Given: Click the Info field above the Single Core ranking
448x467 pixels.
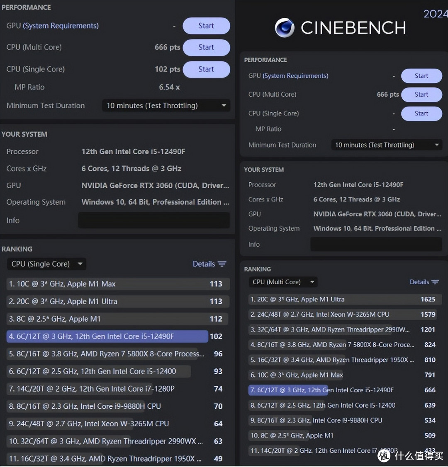Looking at the screenshot, I should [x=153, y=220].
